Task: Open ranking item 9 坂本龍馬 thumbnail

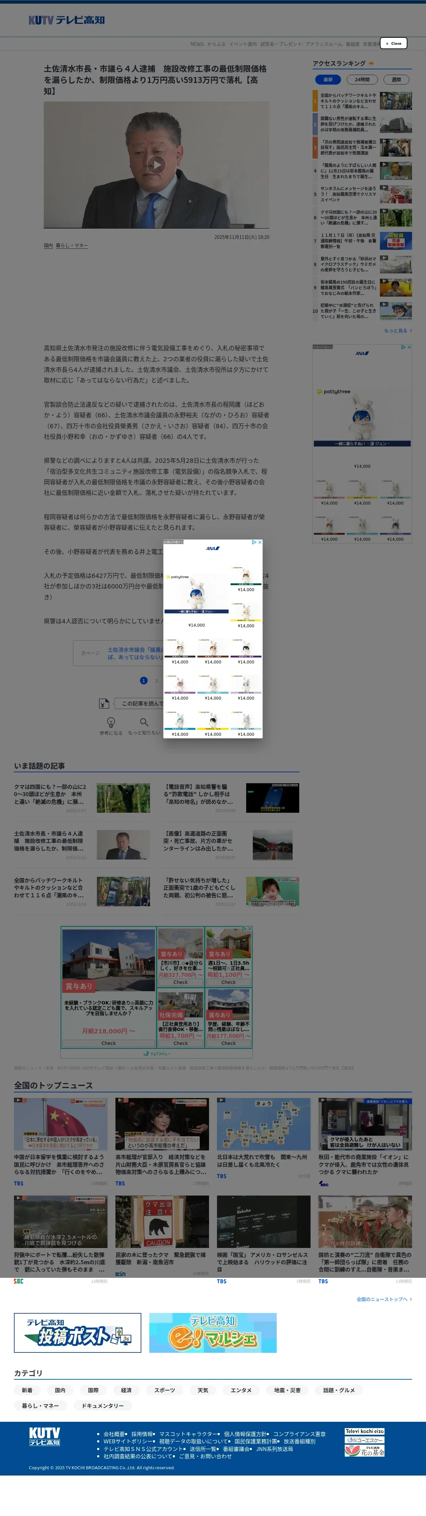Action: 396,287
